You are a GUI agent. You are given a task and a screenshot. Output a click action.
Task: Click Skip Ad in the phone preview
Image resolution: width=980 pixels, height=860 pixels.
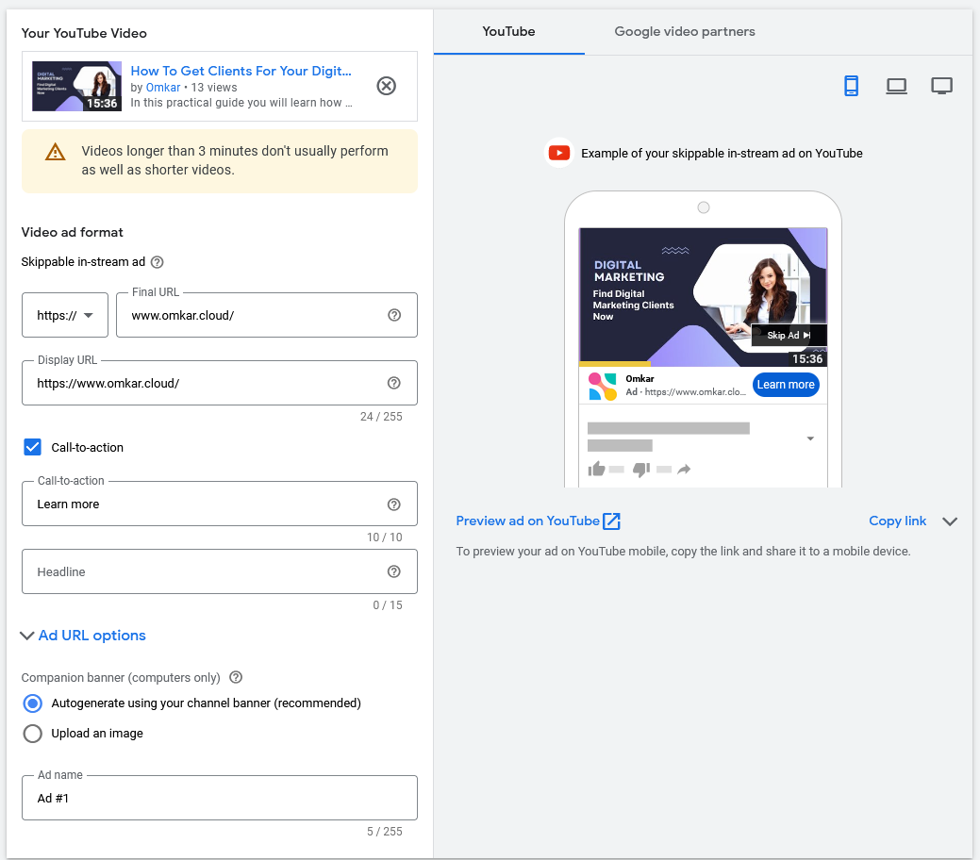tap(789, 336)
